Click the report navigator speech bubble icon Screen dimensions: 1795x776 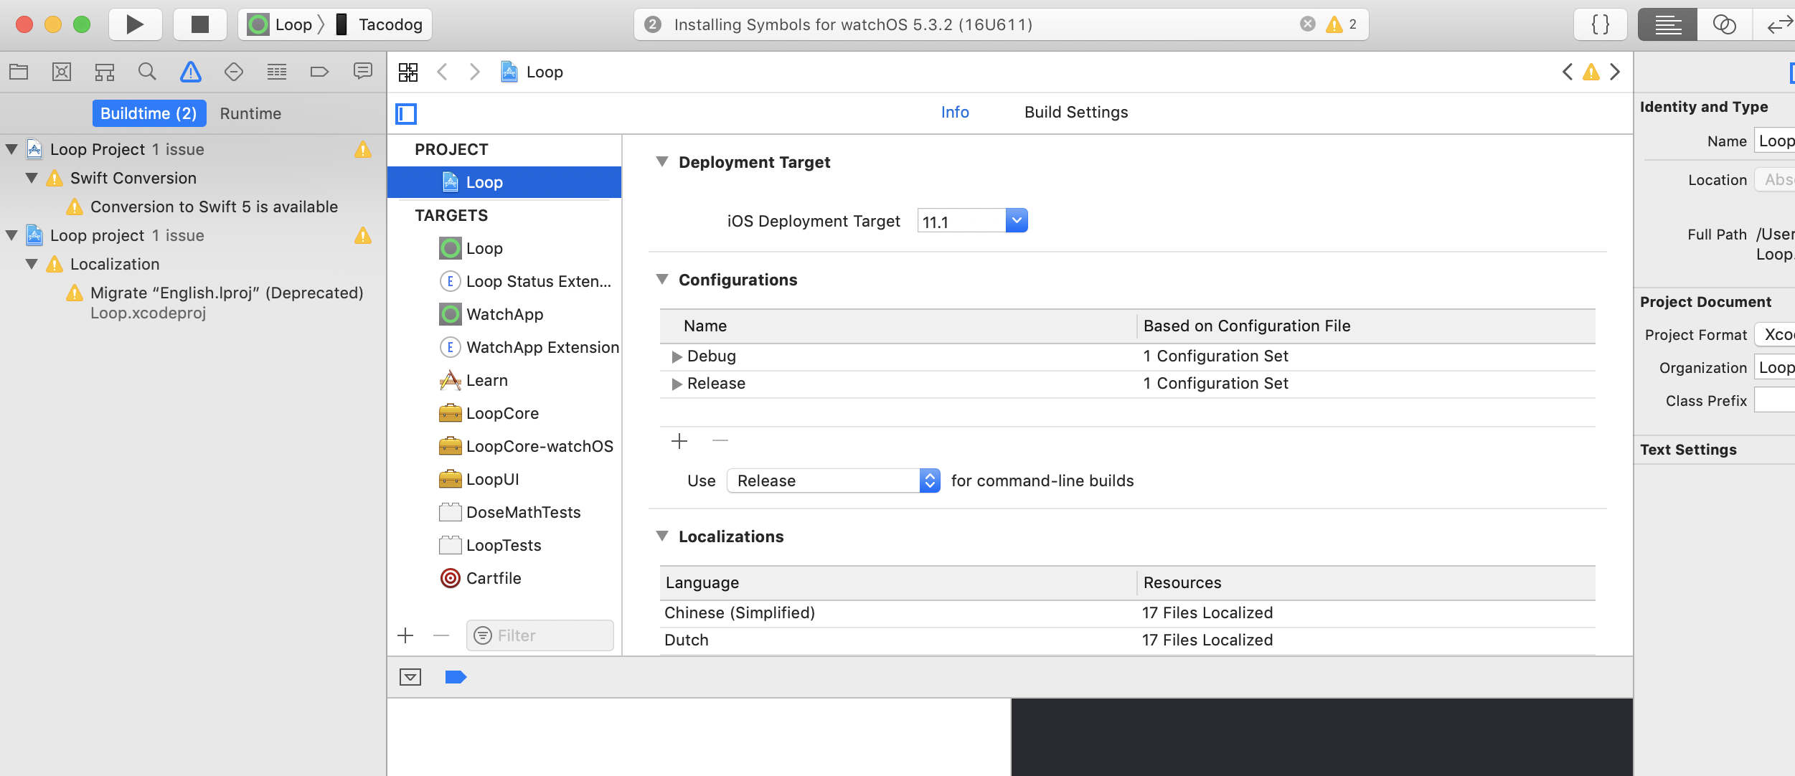[364, 71]
